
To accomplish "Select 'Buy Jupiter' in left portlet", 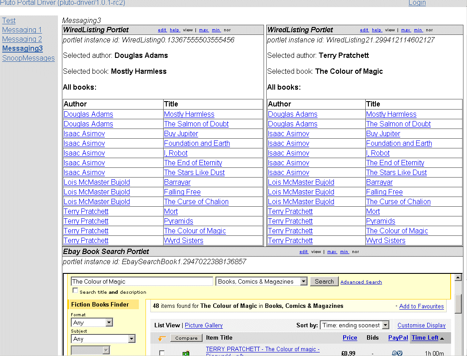I will (181, 133).
